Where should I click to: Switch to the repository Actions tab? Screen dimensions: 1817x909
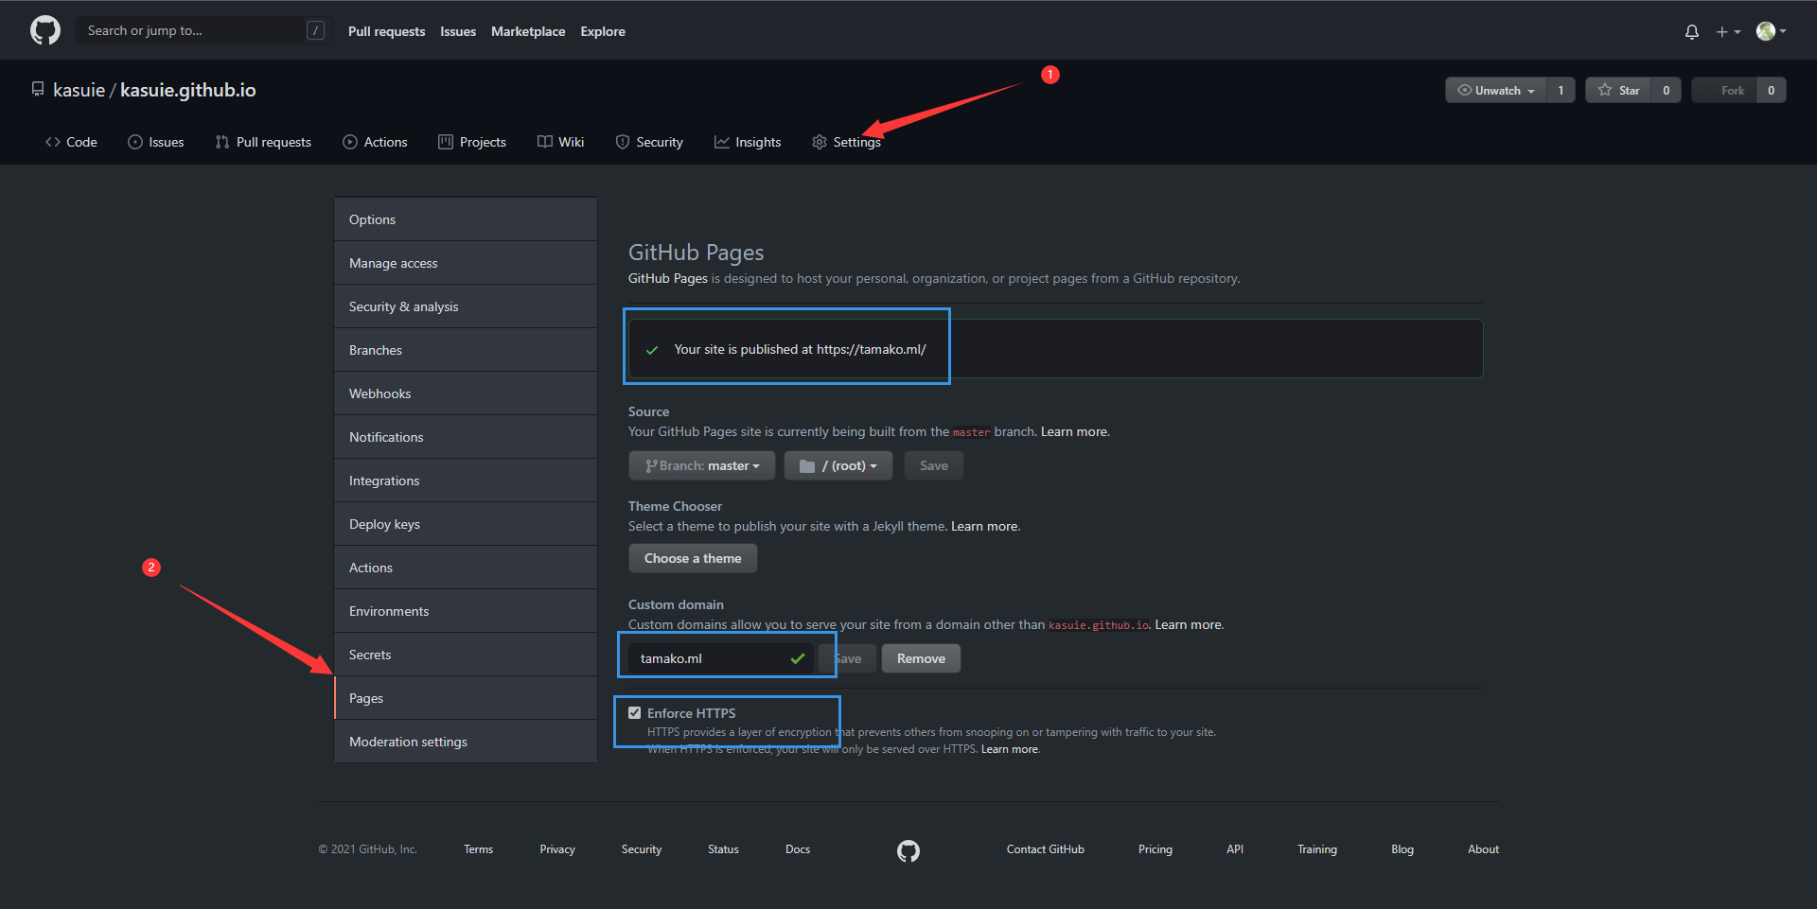(375, 142)
